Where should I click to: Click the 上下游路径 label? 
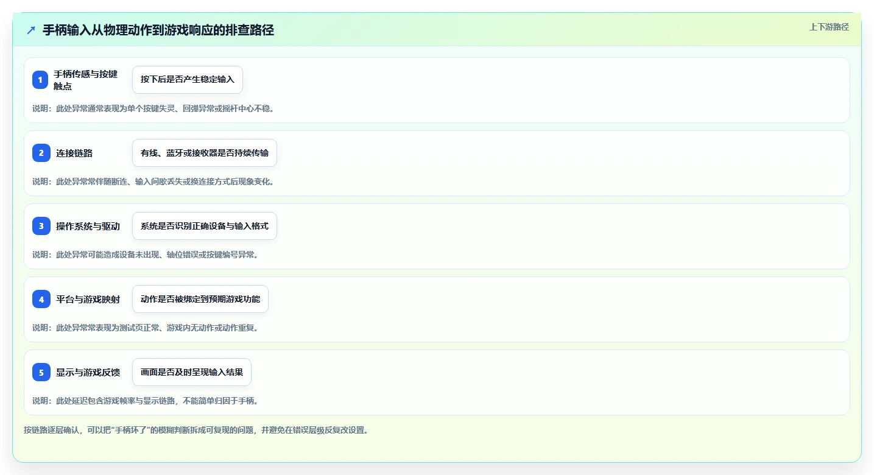point(829,27)
